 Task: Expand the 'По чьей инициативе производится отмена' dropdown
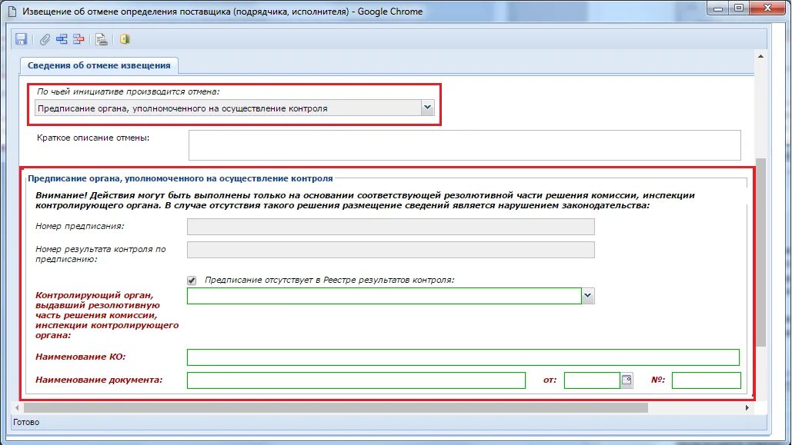(x=427, y=108)
